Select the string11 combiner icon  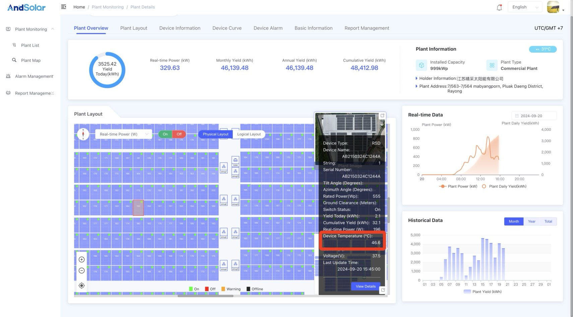point(236,233)
